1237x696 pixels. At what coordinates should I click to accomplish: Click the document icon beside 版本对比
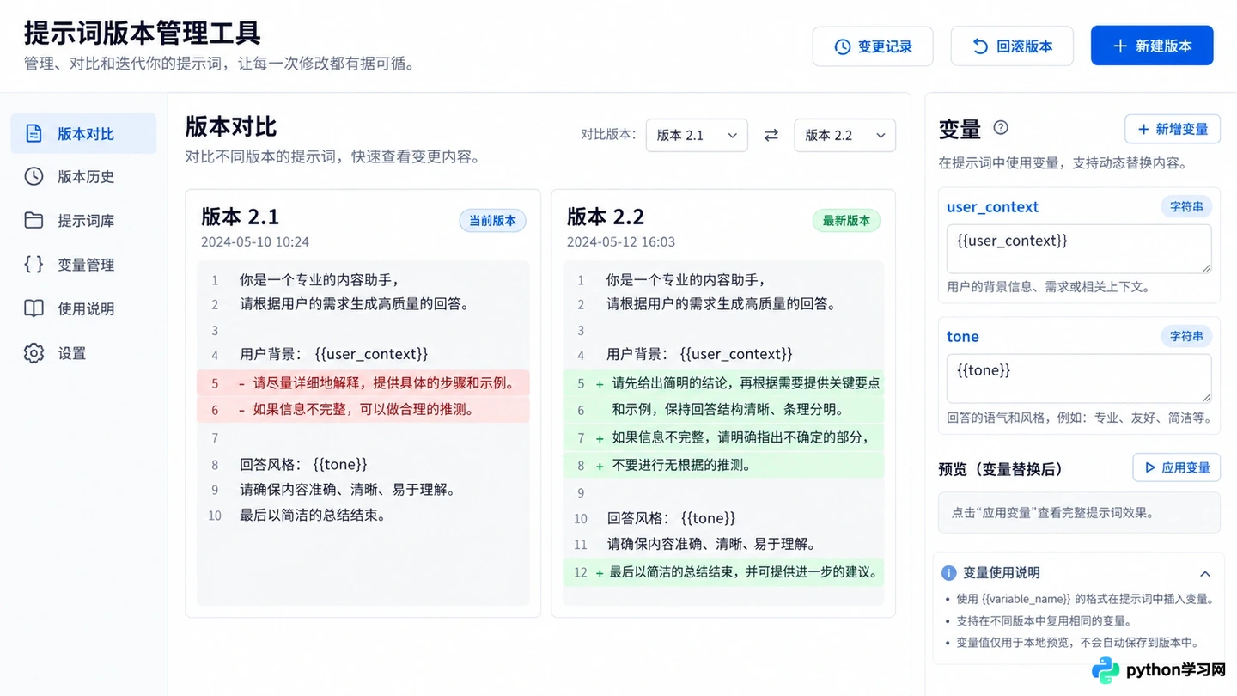click(x=34, y=133)
